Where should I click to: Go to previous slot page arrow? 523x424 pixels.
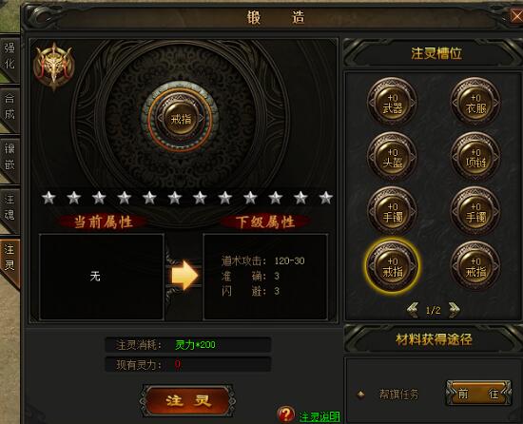413,310
